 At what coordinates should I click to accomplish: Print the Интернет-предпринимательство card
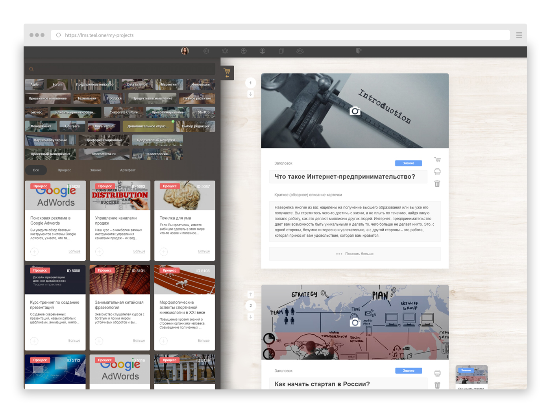tap(437, 171)
